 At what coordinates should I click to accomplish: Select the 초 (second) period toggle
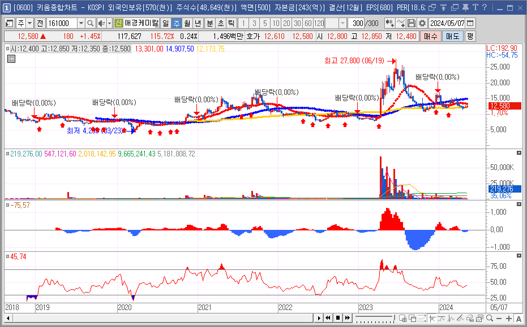tap(221, 23)
